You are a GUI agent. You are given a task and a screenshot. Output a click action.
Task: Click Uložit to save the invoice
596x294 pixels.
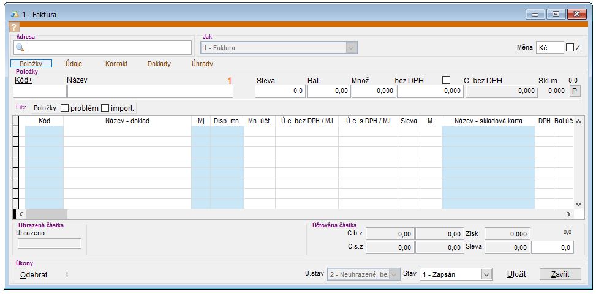coord(516,274)
